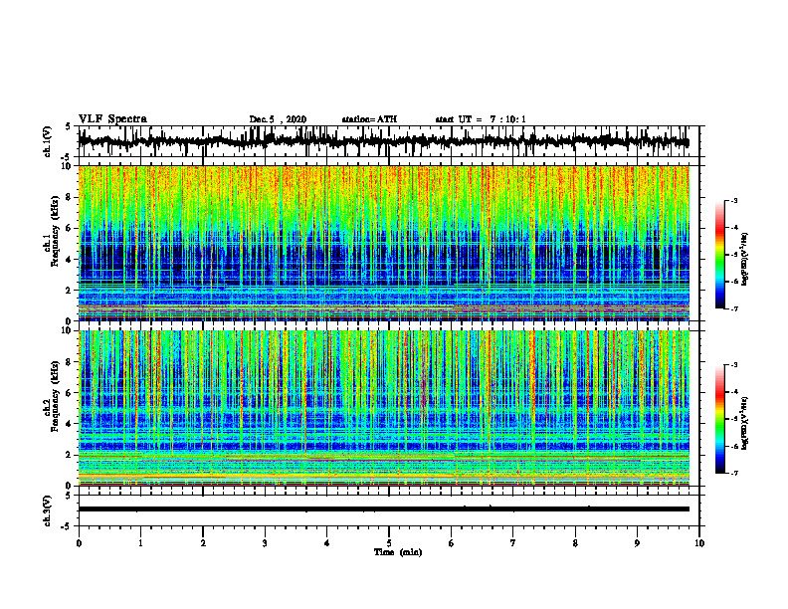The image size is (788, 609).
Task: Click time axis tick label "8"
Action: point(575,543)
